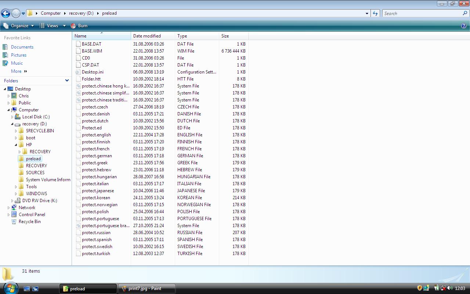The width and height of the screenshot is (470, 294).
Task: Select protect.chinese hong k... file icon
Action: click(78, 86)
